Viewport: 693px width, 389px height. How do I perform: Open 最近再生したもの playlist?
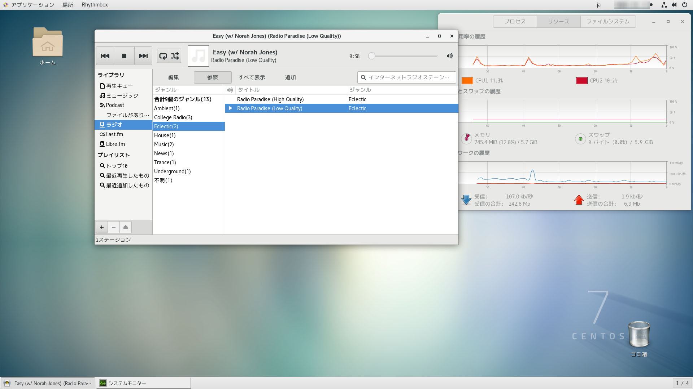click(123, 176)
